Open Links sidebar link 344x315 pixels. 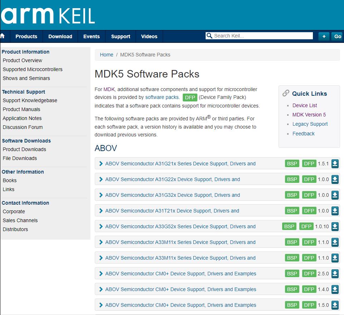point(9,190)
